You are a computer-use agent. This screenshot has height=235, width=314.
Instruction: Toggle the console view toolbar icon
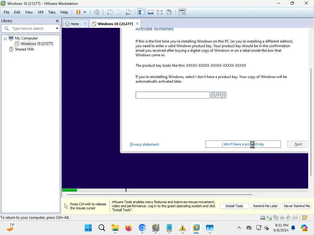click(x=182, y=12)
